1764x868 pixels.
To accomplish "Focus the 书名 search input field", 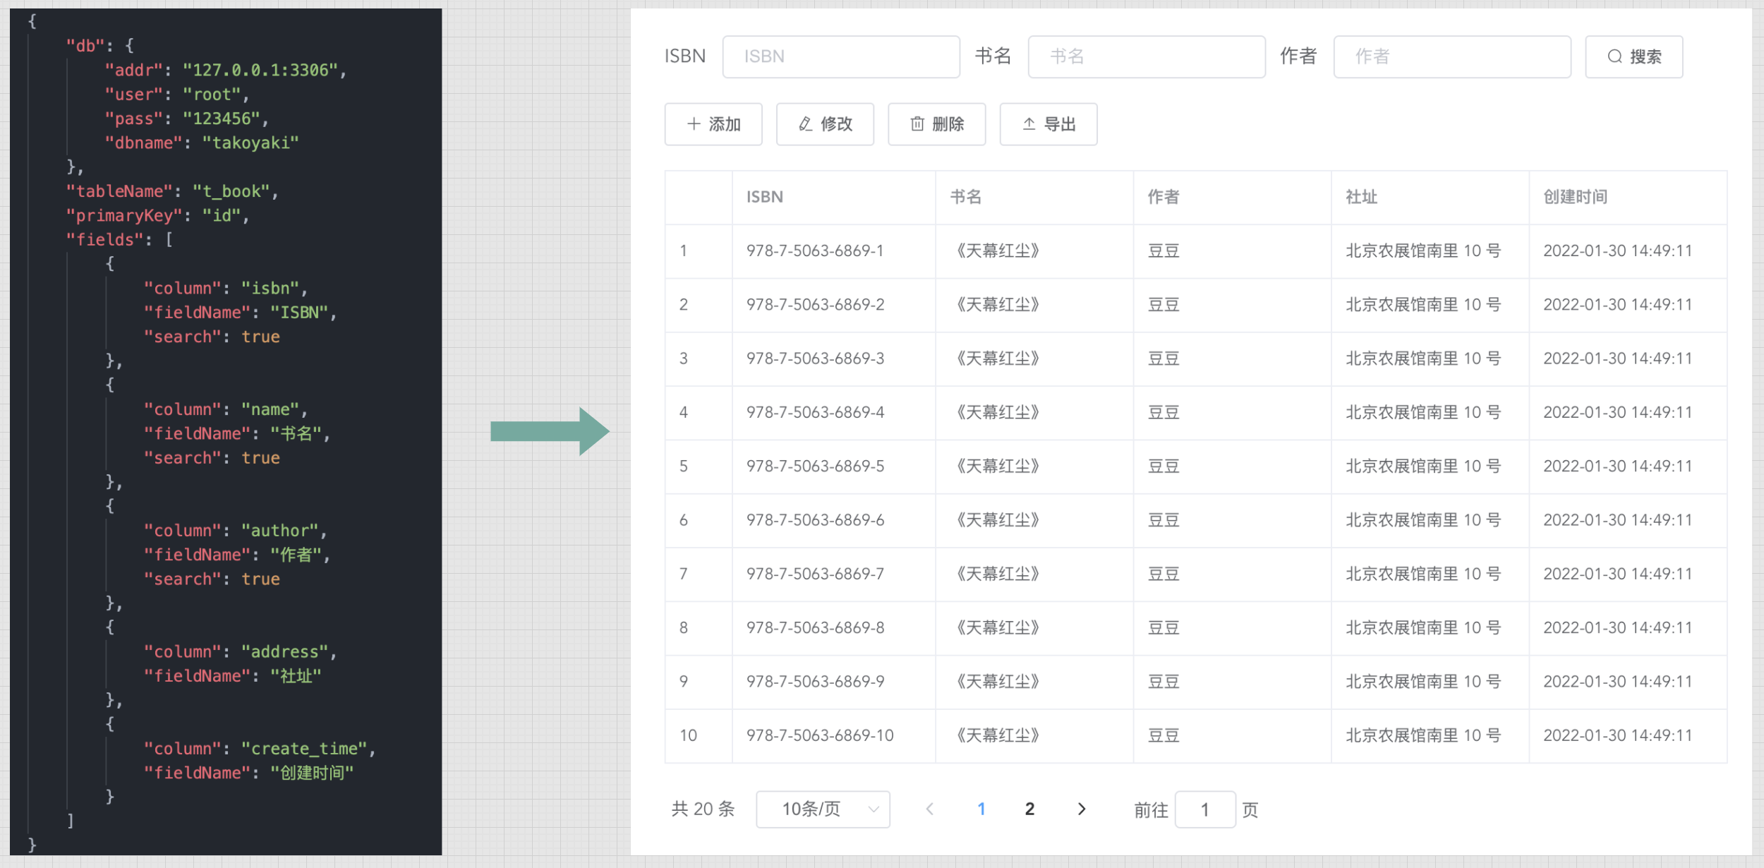I will [1146, 56].
